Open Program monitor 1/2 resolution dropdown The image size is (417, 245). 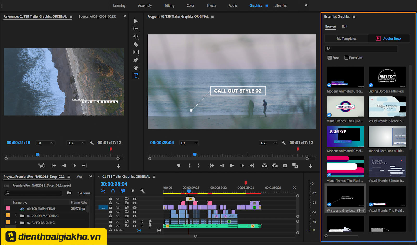[x=268, y=143]
